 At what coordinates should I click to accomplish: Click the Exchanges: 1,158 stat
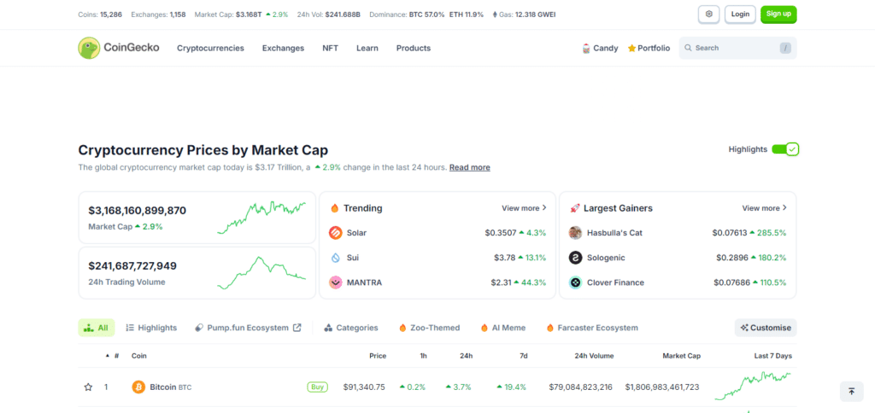pyautogui.click(x=158, y=15)
